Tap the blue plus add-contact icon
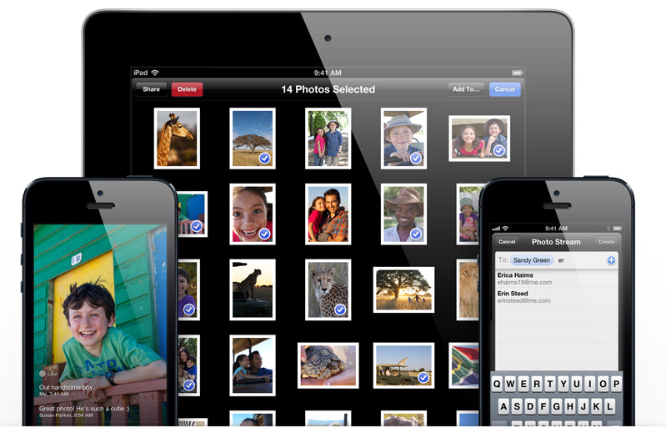Screen dimensions: 666x443 click(x=611, y=260)
